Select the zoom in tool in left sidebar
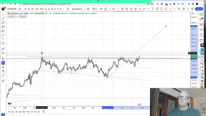Viewport: 206px width, 116px height. tap(3, 53)
